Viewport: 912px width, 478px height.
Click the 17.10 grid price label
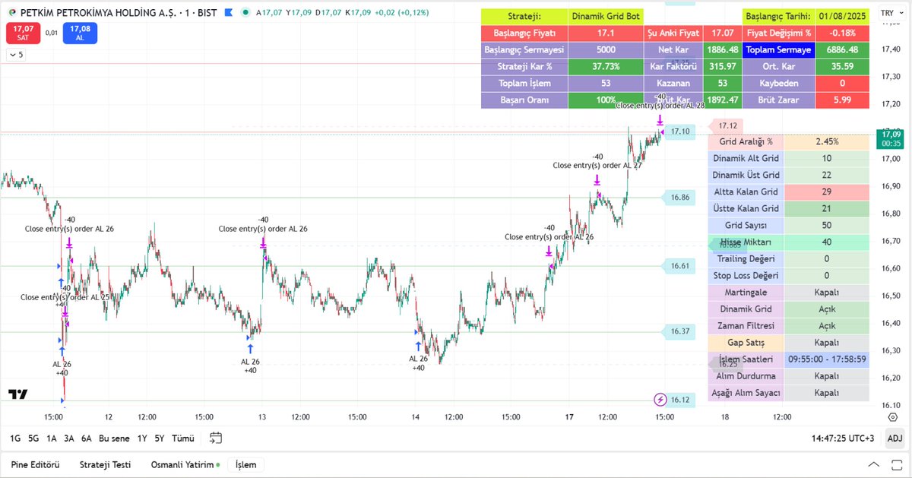coord(679,131)
